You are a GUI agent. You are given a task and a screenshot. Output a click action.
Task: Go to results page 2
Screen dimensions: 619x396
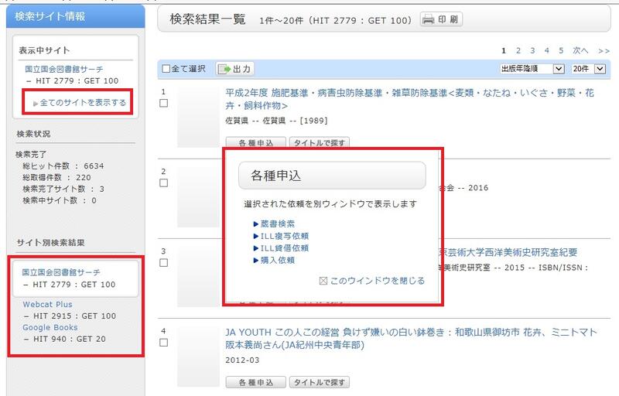tap(519, 50)
